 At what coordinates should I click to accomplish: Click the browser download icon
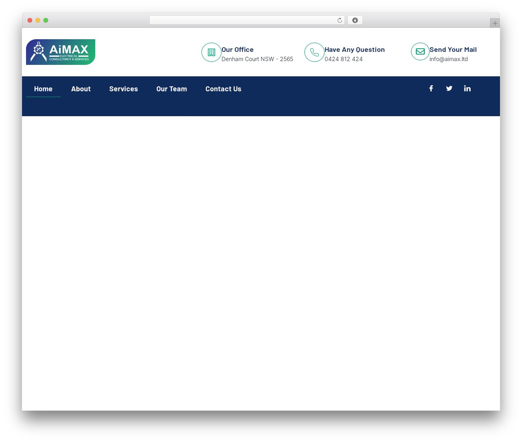click(x=355, y=20)
